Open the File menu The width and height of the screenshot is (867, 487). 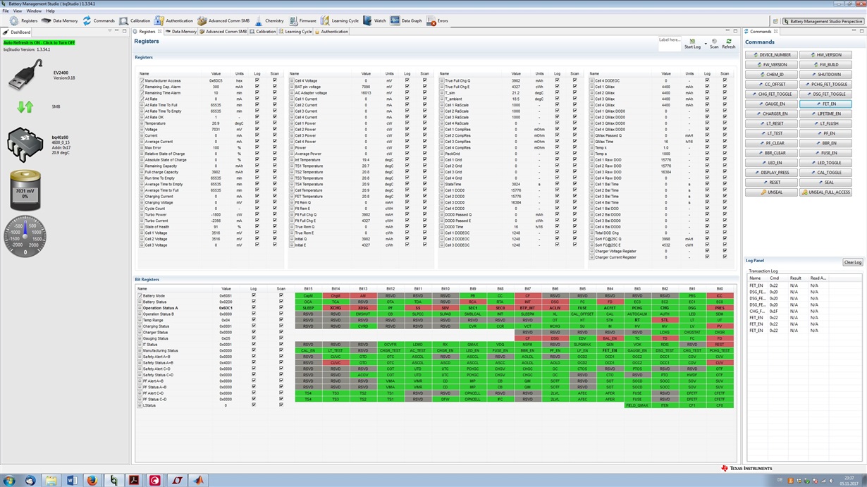click(x=6, y=11)
